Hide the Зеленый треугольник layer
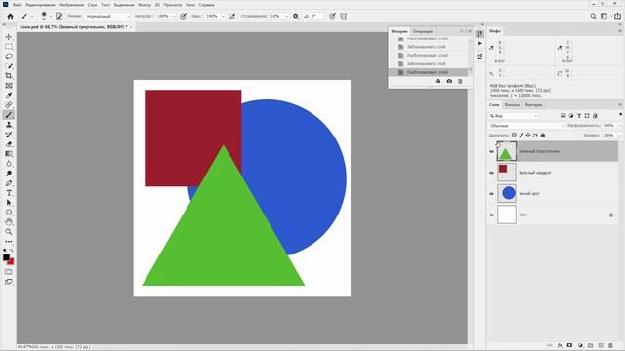Image resolution: width=625 pixels, height=351 pixels. tap(491, 151)
